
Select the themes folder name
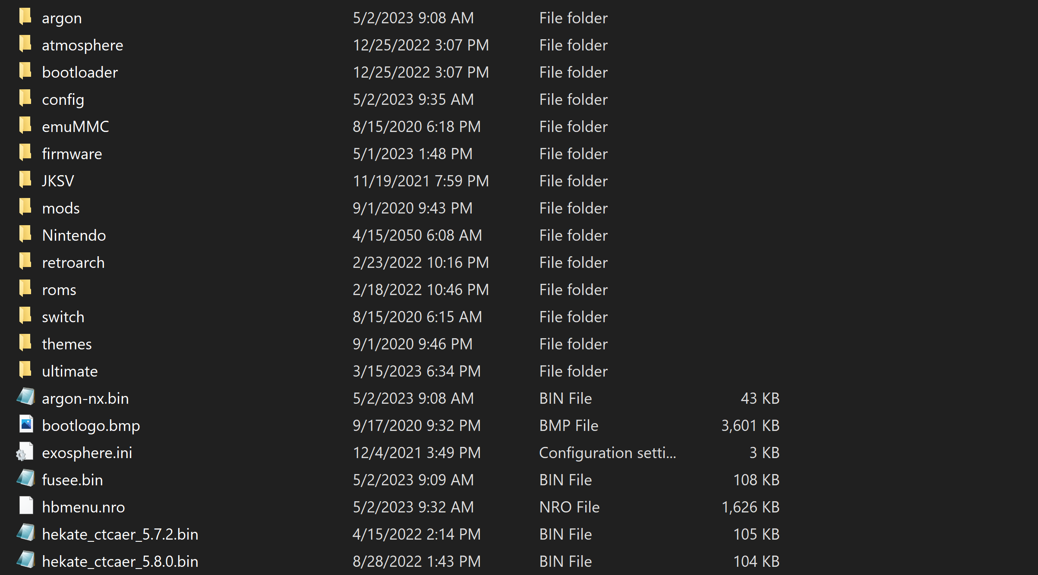67,344
